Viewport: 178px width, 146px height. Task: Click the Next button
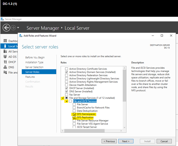click(x=126, y=141)
